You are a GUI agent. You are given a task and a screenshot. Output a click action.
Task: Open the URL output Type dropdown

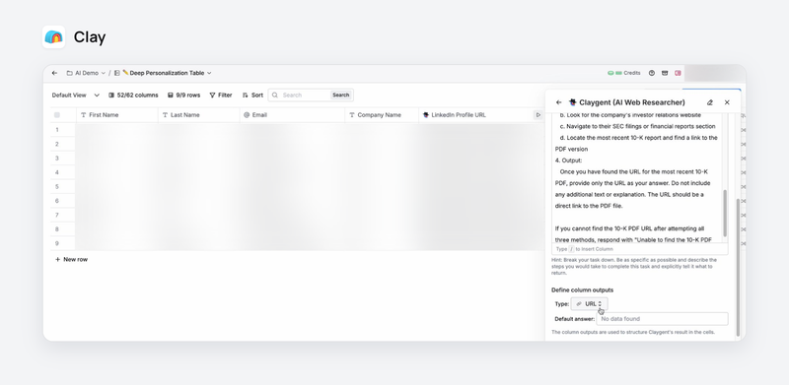point(589,304)
